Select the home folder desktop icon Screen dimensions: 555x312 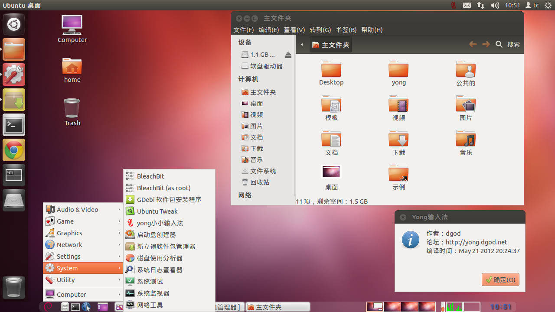pyautogui.click(x=72, y=69)
